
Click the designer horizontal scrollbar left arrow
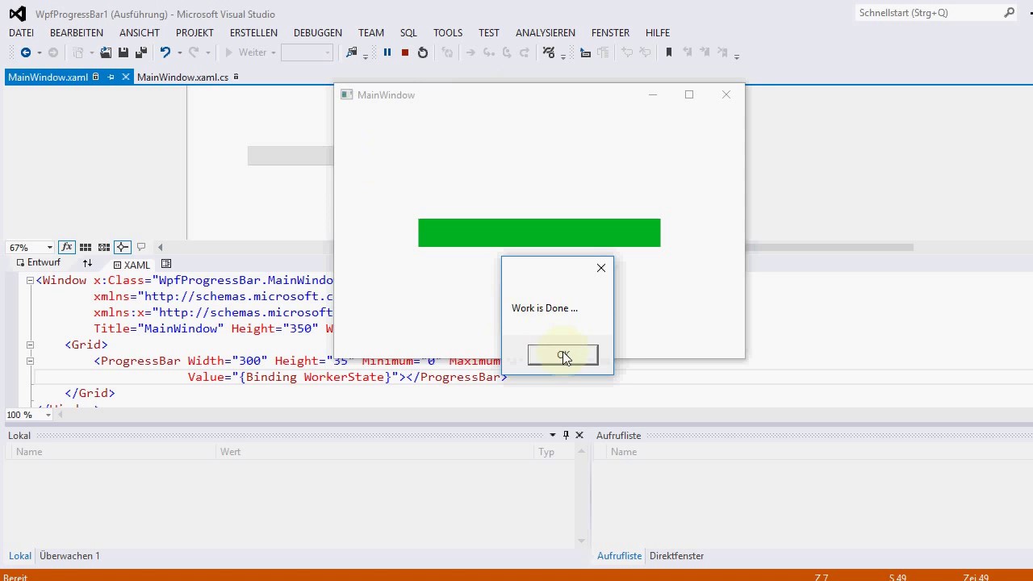coord(160,247)
